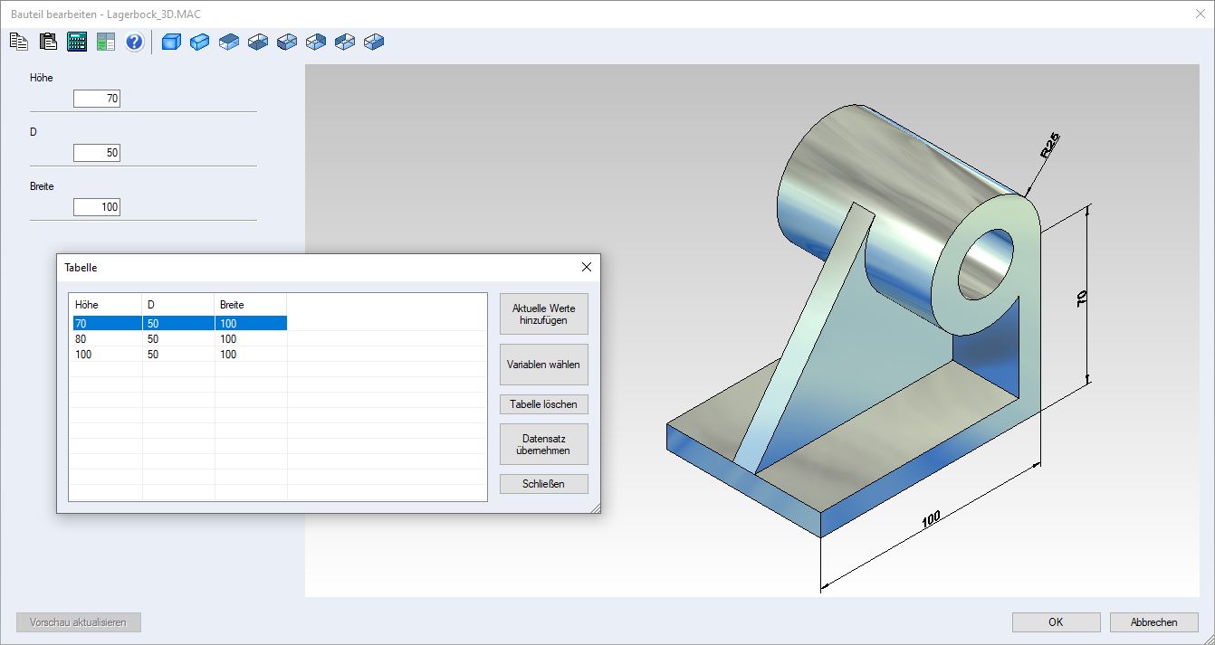Click the Höhe input field
Screen dimensions: 1215x645
point(97,99)
